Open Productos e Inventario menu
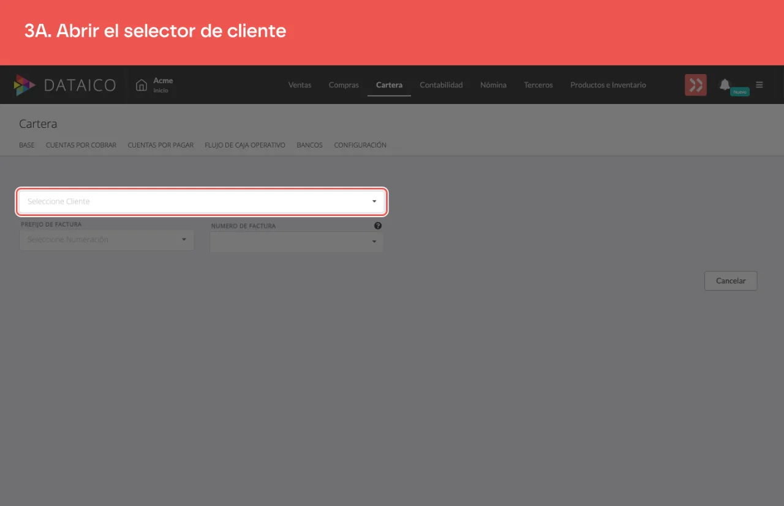Screen dimensions: 784x506 pyautogui.click(x=608, y=85)
